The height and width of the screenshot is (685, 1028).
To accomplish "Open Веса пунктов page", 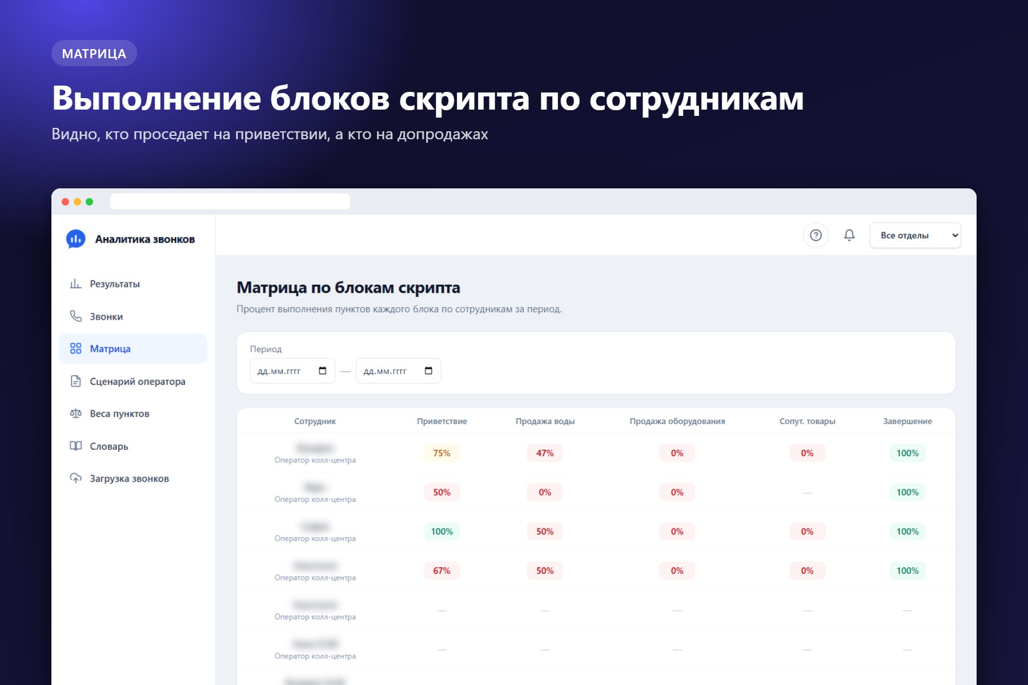I will coord(133,413).
